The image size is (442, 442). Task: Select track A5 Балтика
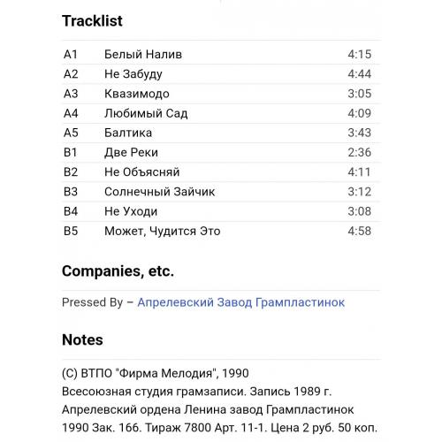221,133
